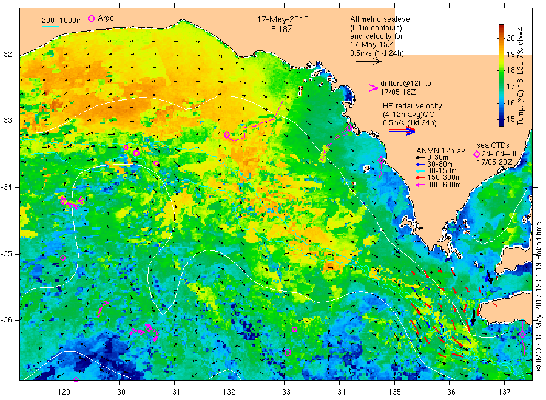Click thick black ANMN arrow west of Kangaroo Island
This screenshot has height=400, width=546.
[473, 317]
